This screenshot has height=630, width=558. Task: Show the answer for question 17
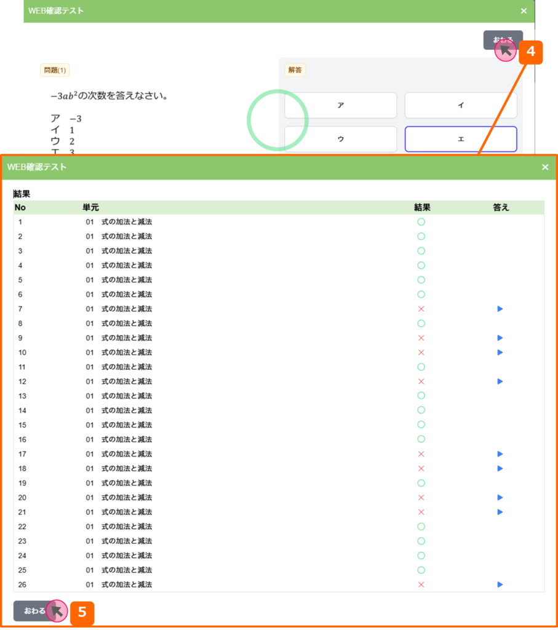pos(500,454)
